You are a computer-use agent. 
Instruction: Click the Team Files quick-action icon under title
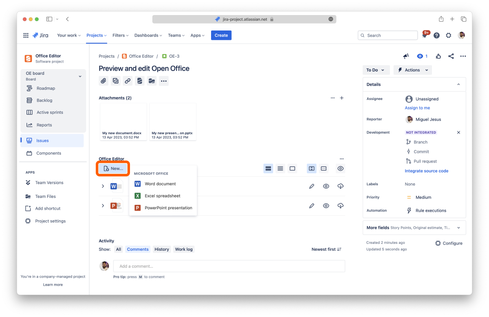[x=152, y=81]
